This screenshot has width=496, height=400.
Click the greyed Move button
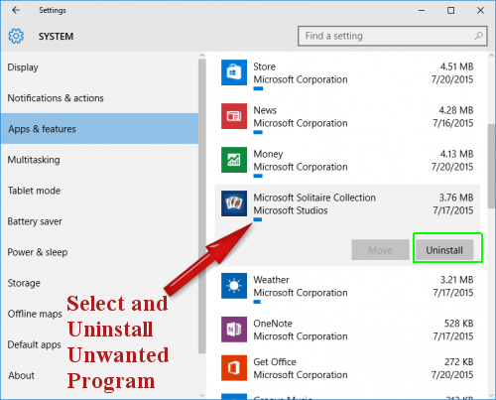pyautogui.click(x=380, y=250)
